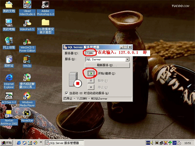The height and width of the screenshot is (146, 195).
Task: Select the Windows Media Player desktop shortcut
Action: click(x=27, y=99)
